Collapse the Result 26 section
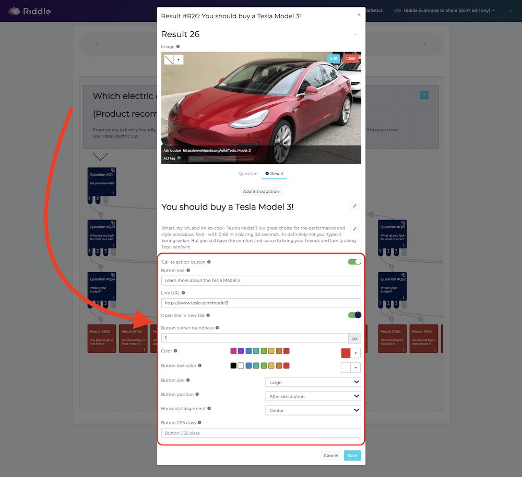Screen dimensions: 522x477 [355, 34]
